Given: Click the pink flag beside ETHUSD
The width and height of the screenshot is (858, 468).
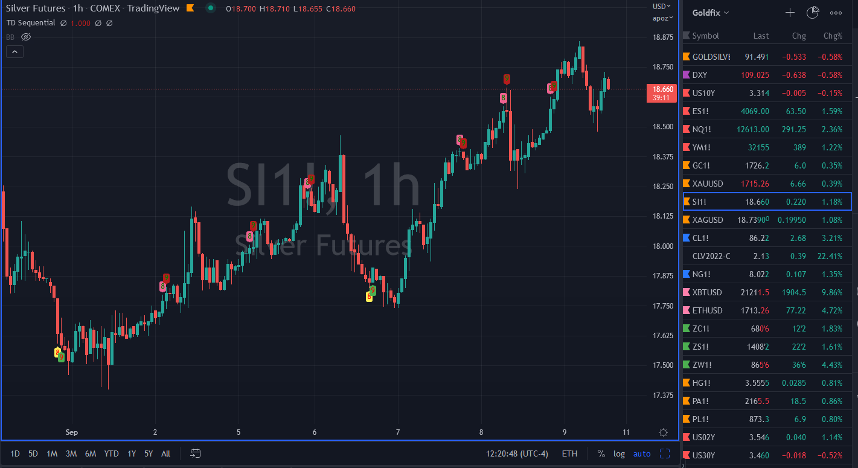Looking at the screenshot, I should pyautogui.click(x=686, y=310).
